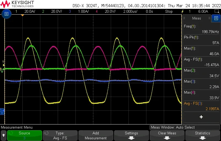Click the 2.1997A average value
The width and height of the screenshot is (221, 141).
coord(212,109)
